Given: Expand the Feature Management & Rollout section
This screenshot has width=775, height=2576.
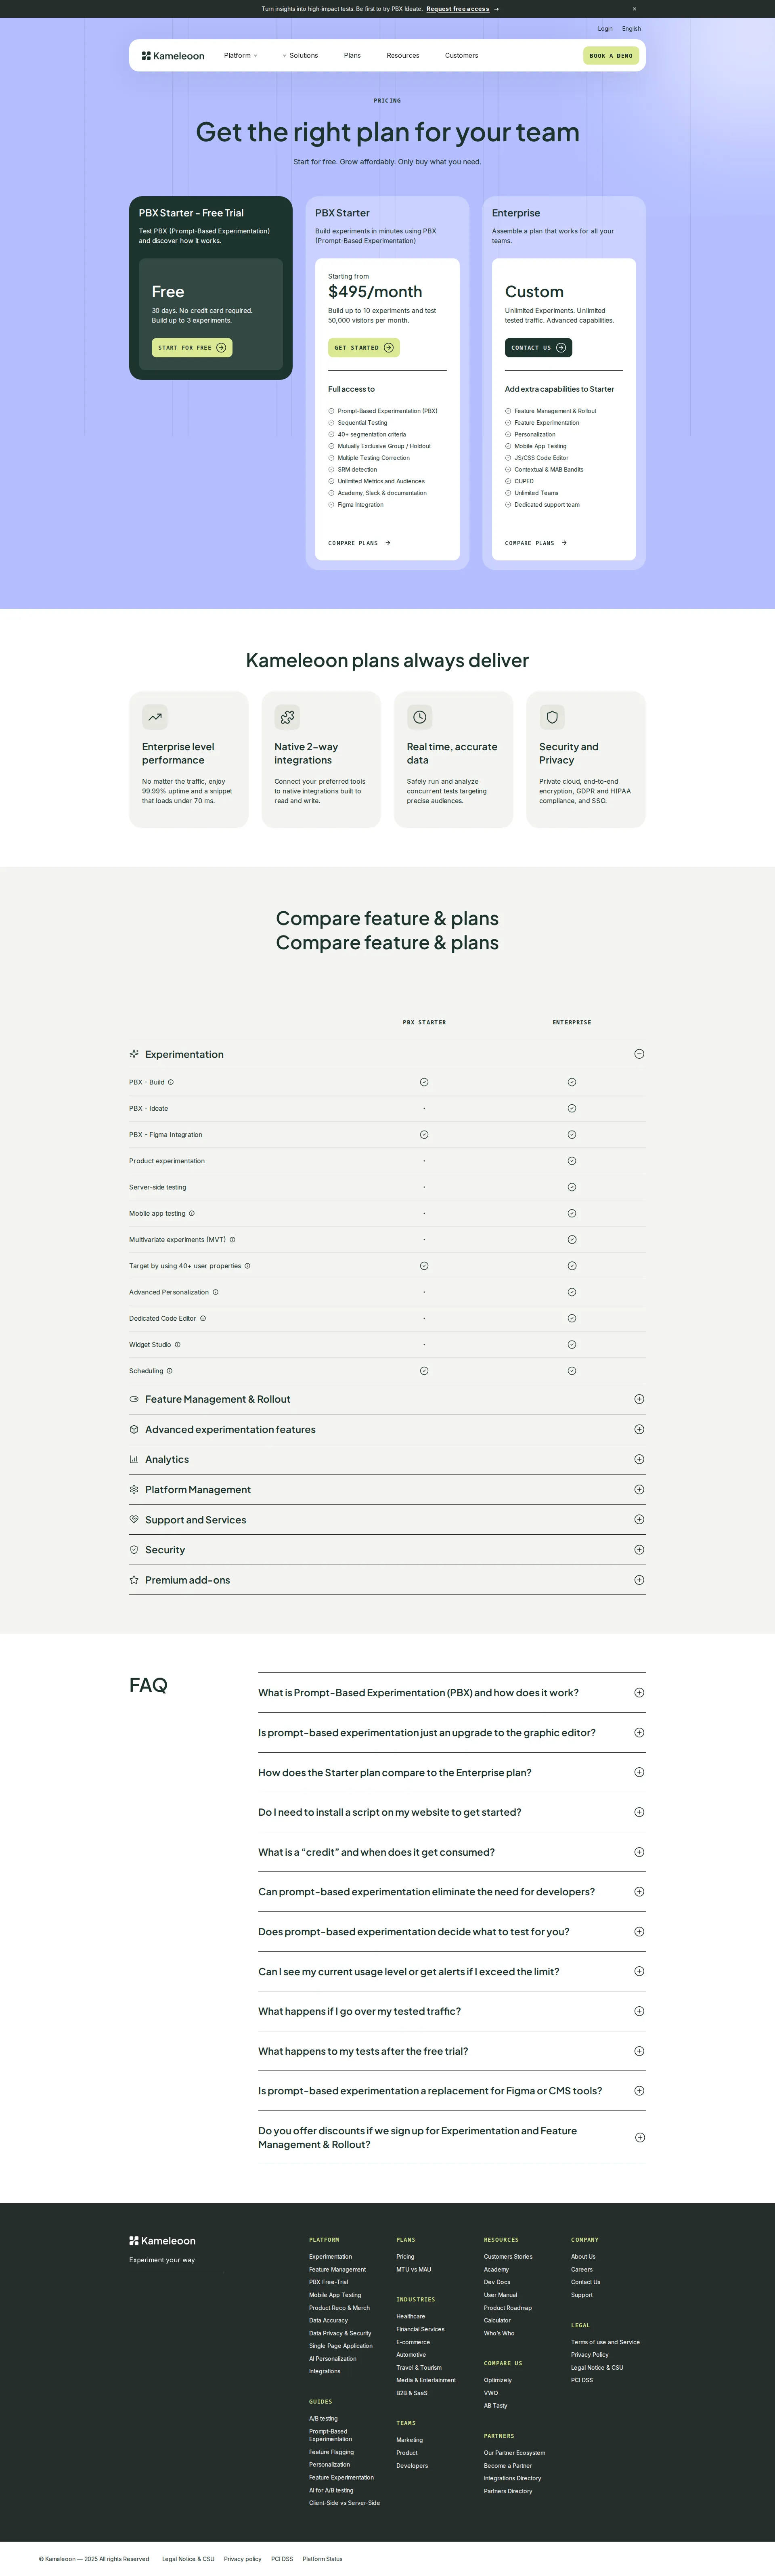Looking at the screenshot, I should click(639, 1398).
